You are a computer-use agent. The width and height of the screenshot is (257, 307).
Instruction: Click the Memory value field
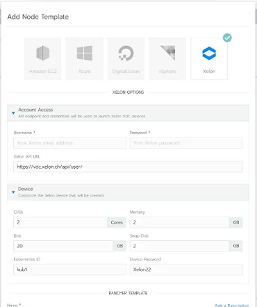click(179, 222)
